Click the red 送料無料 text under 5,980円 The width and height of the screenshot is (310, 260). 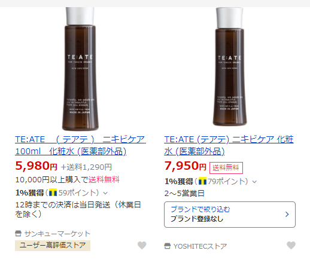coord(104,180)
